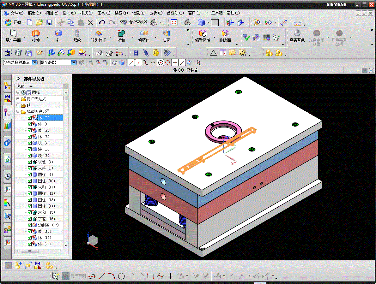Open the 窗口(O) menu
Screen dimensions: 376x284
194,13
